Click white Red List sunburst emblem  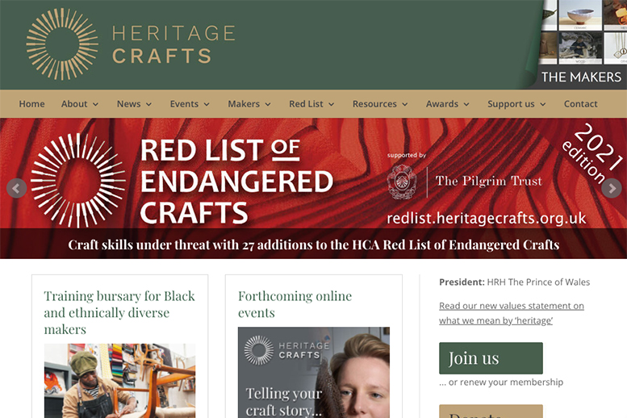click(78, 181)
